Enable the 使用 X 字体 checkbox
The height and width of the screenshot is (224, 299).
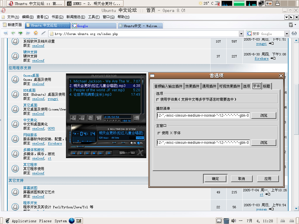click(x=159, y=133)
